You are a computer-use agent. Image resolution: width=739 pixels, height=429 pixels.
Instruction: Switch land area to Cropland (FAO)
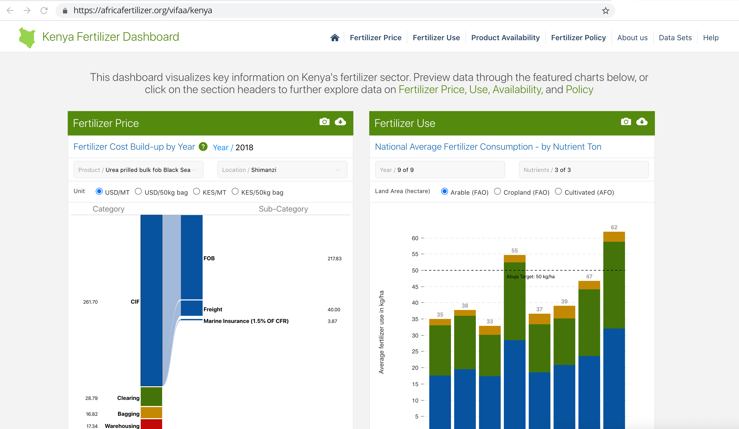[498, 191]
